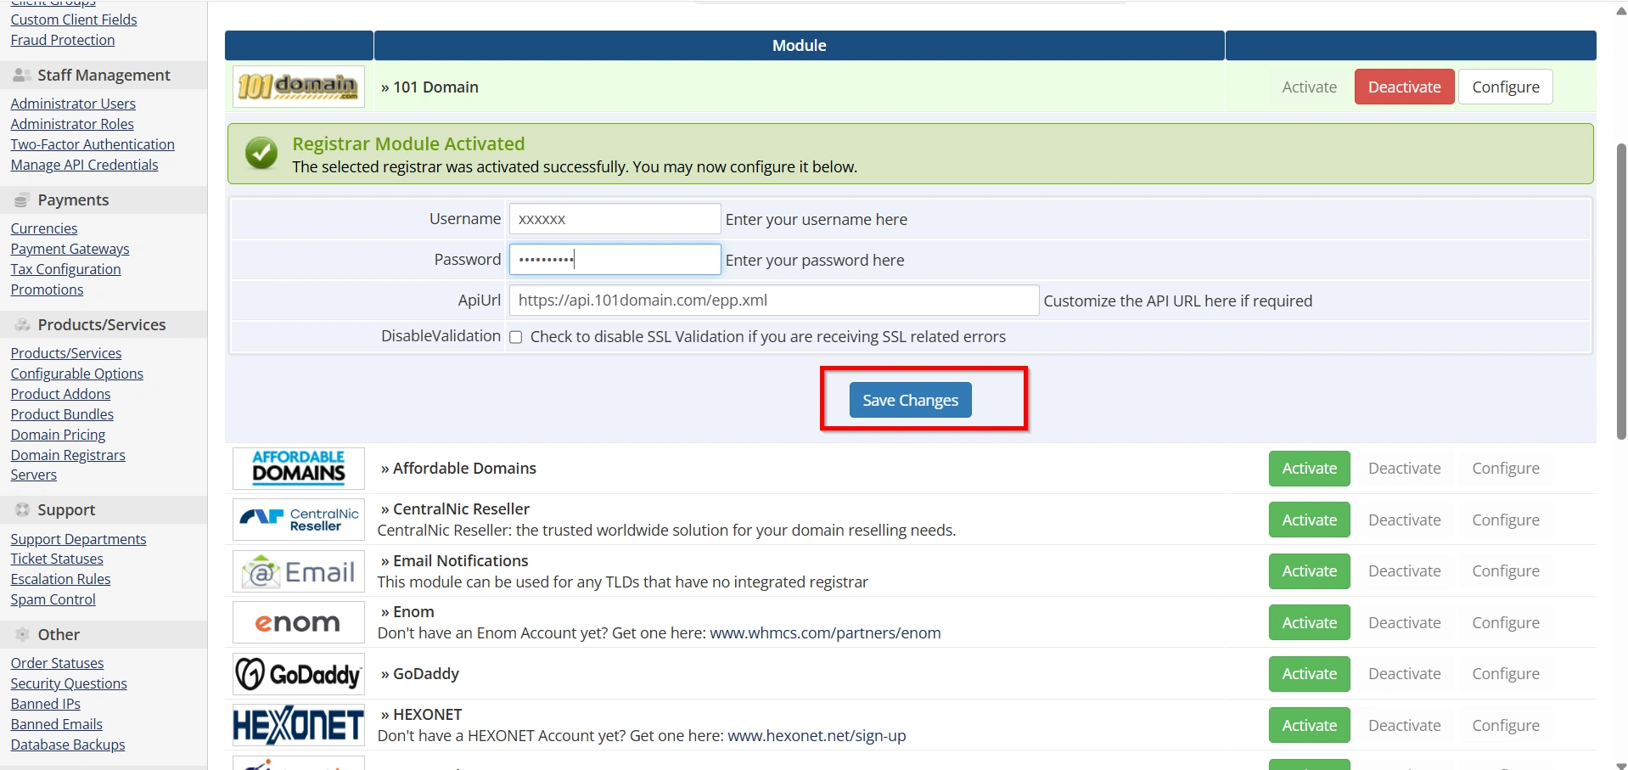The image size is (1628, 770).
Task: Activate CentralNic Reseller registrar
Action: point(1309,520)
